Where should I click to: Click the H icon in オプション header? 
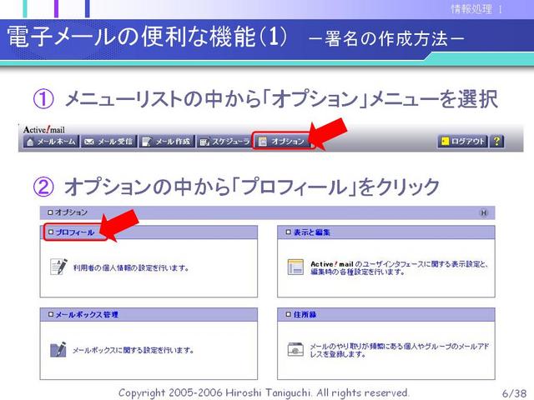(484, 213)
